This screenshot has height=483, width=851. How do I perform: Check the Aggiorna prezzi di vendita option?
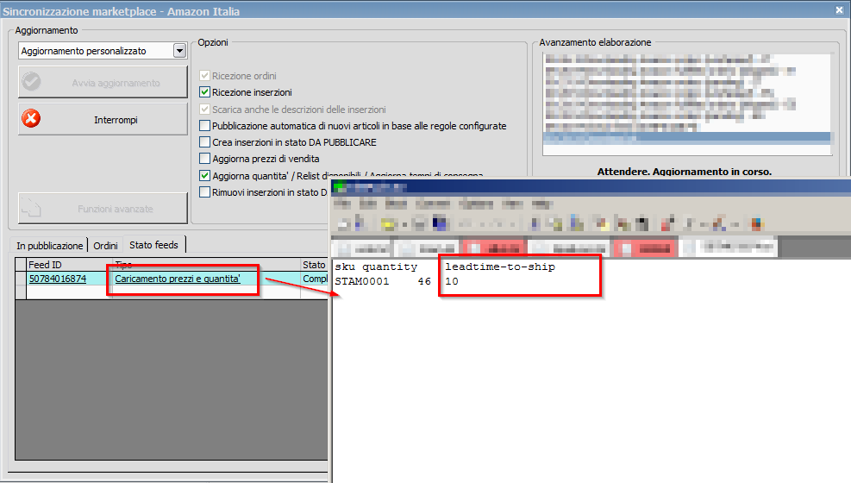tap(204, 159)
